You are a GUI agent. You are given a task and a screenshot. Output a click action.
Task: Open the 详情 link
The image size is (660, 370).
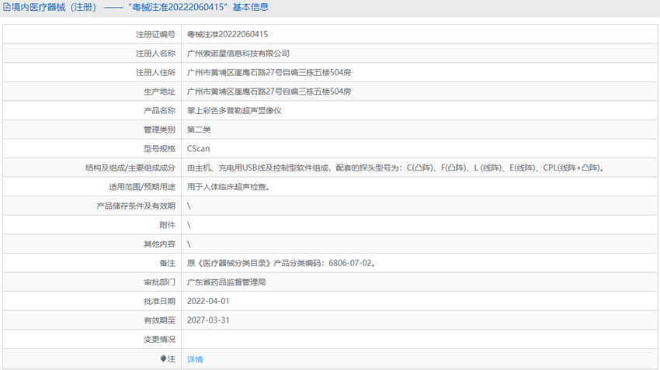[195, 359]
